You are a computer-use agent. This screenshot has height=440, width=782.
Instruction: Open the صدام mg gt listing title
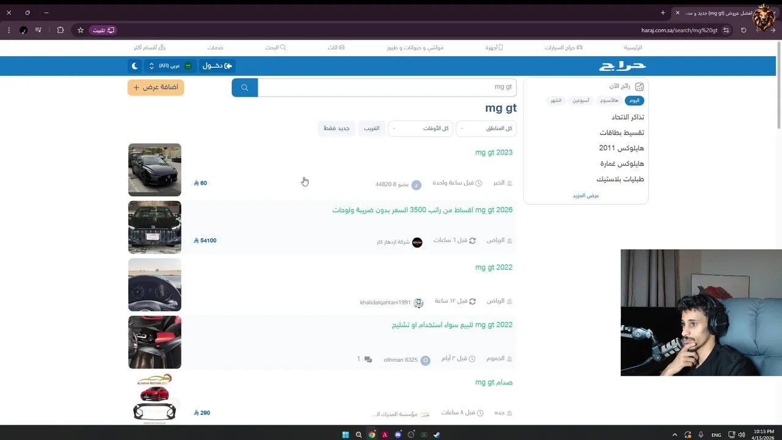click(494, 382)
